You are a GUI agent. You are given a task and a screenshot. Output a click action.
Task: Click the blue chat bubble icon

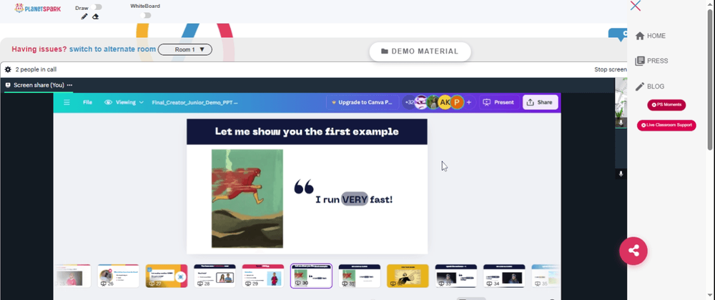tap(618, 34)
